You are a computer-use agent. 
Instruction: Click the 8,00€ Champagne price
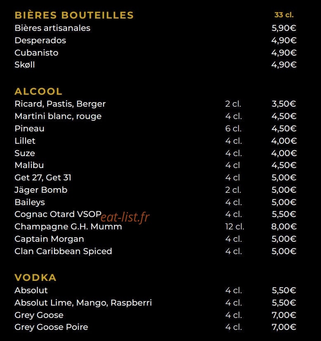tap(284, 227)
